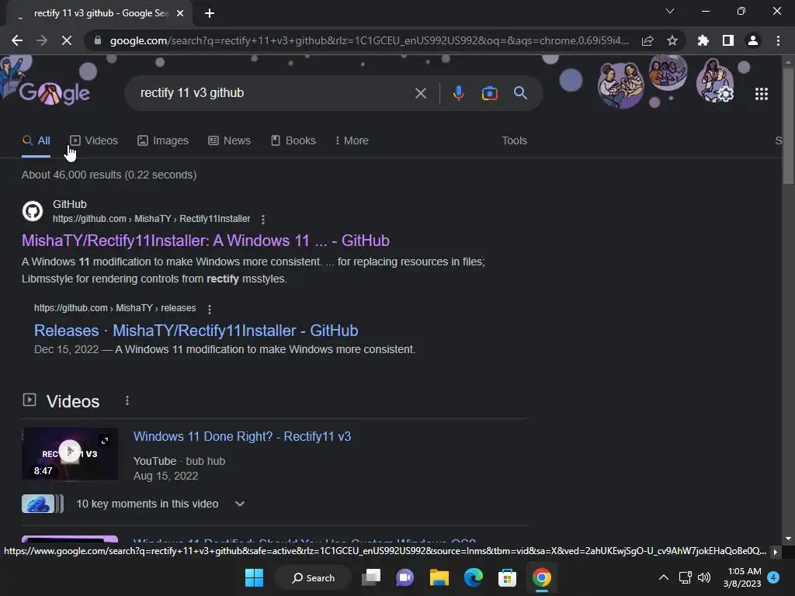Open Google quick settings gear
Screen dimensions: 795x596
pyautogui.click(x=726, y=94)
